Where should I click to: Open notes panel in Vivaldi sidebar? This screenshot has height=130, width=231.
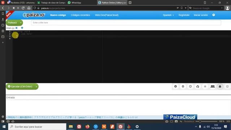click(3, 31)
